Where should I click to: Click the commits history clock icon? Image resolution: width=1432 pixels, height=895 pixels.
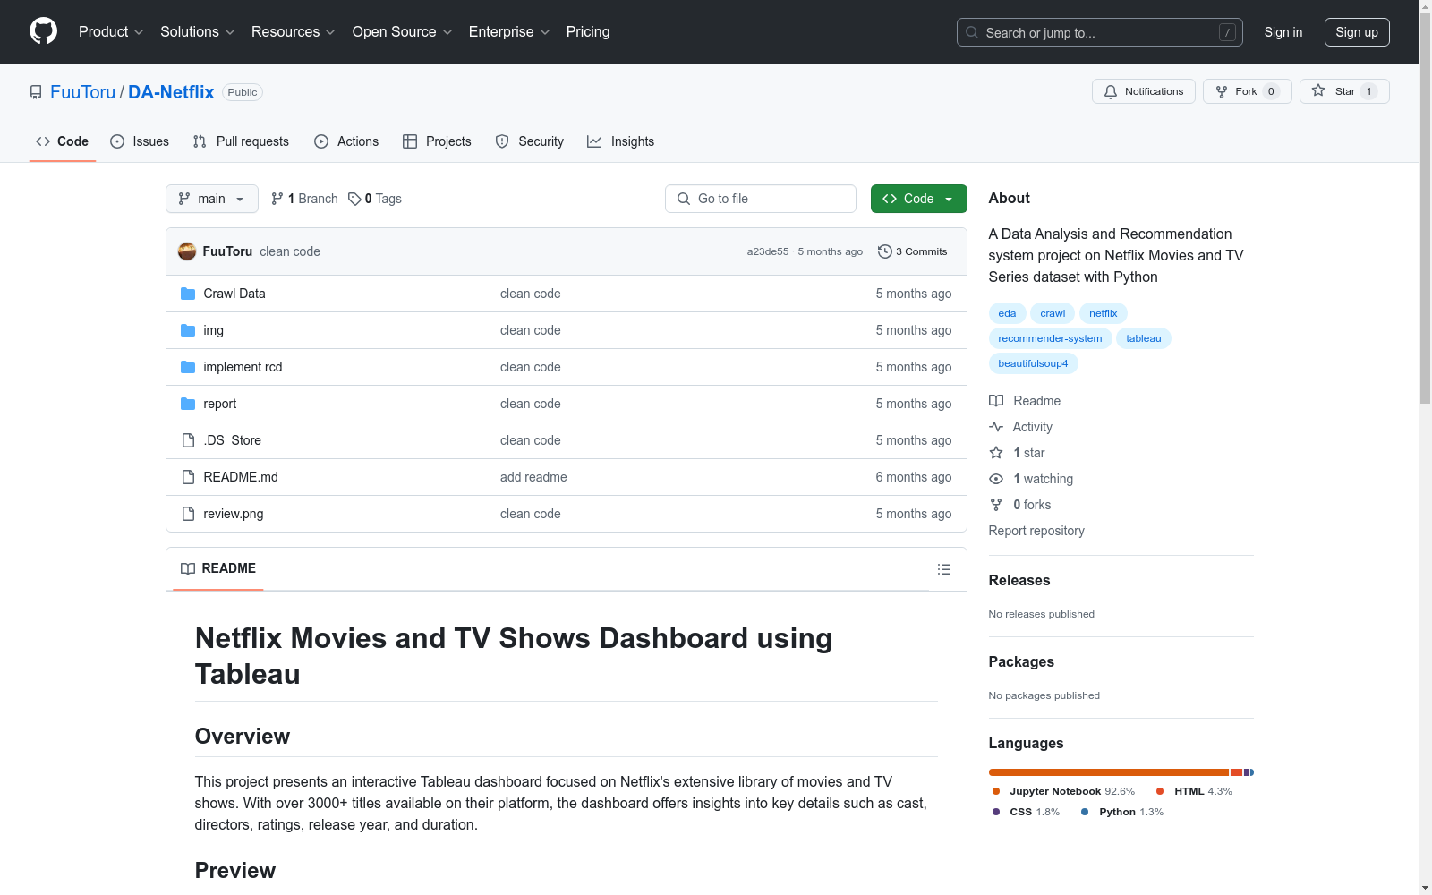[885, 251]
